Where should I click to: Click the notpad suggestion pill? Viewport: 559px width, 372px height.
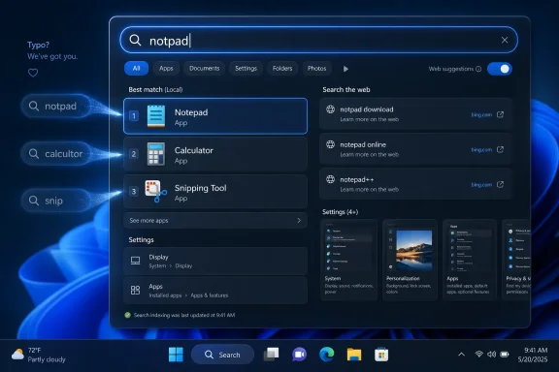[55, 107]
